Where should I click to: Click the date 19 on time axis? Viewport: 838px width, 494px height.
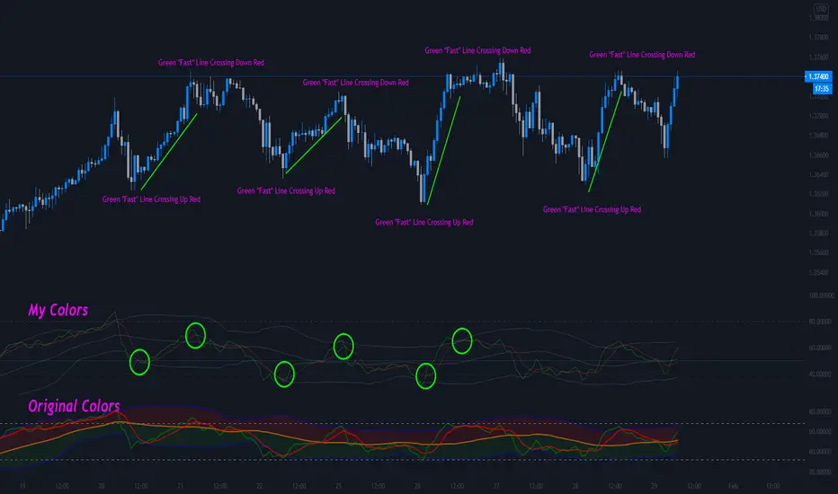22,486
